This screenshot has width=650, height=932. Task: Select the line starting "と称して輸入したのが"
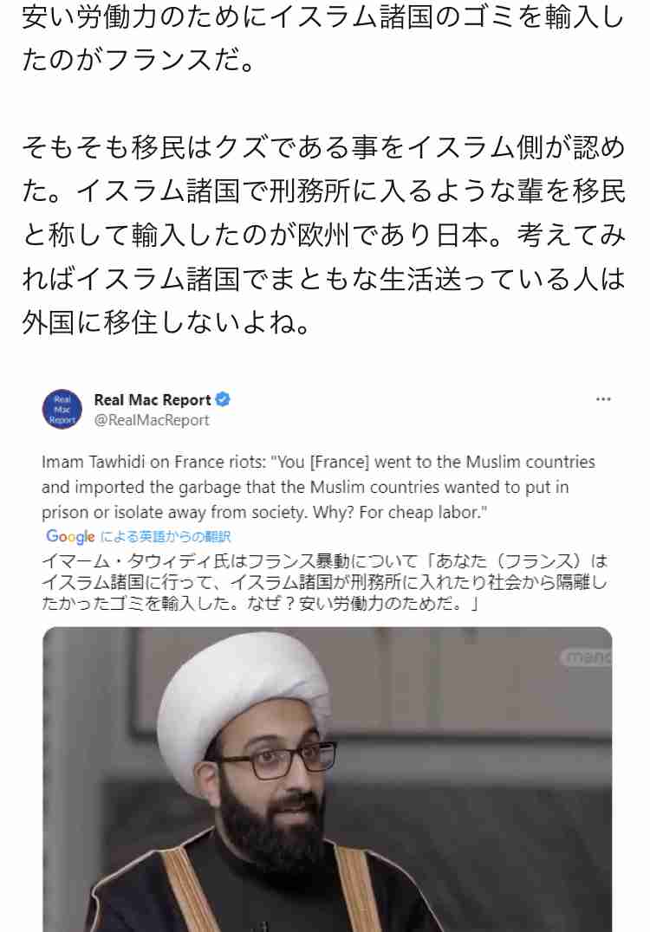(323, 235)
